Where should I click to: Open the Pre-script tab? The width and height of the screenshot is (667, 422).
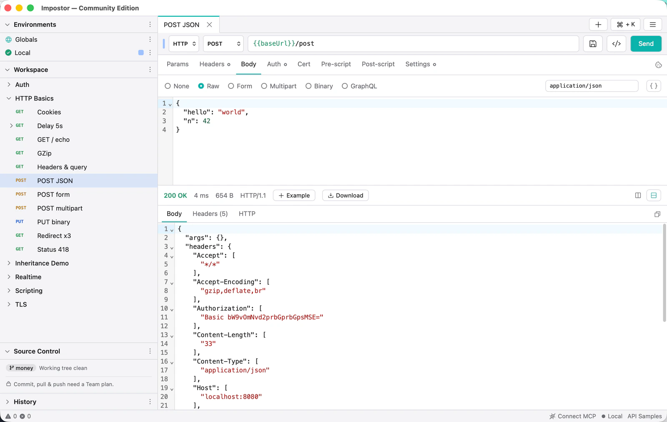coord(336,64)
